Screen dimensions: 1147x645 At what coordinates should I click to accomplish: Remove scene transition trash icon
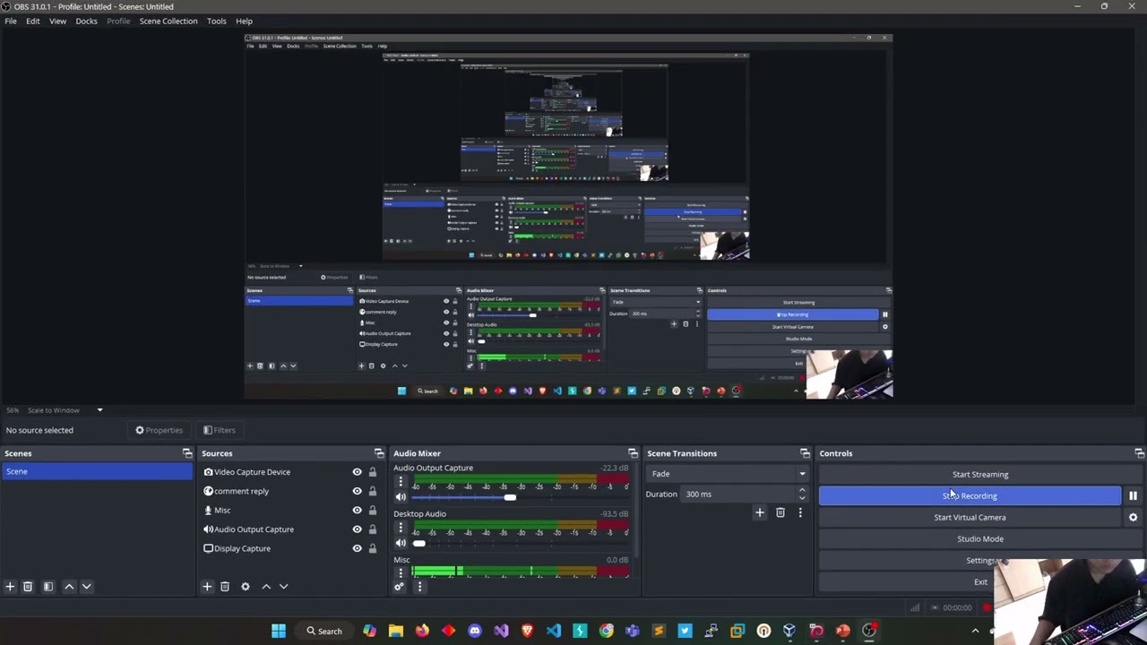point(780,512)
